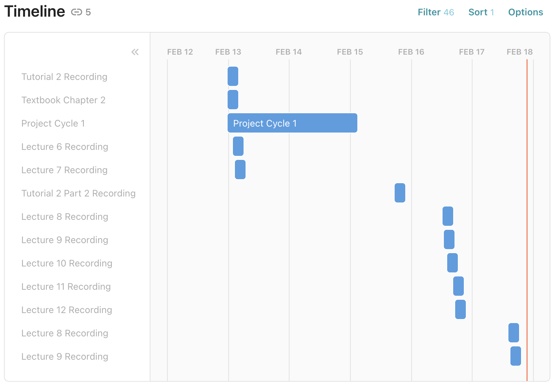Image resolution: width=555 pixels, height=385 pixels.
Task: Click the Lecture 12 Recording timeline bar
Action: click(x=460, y=309)
